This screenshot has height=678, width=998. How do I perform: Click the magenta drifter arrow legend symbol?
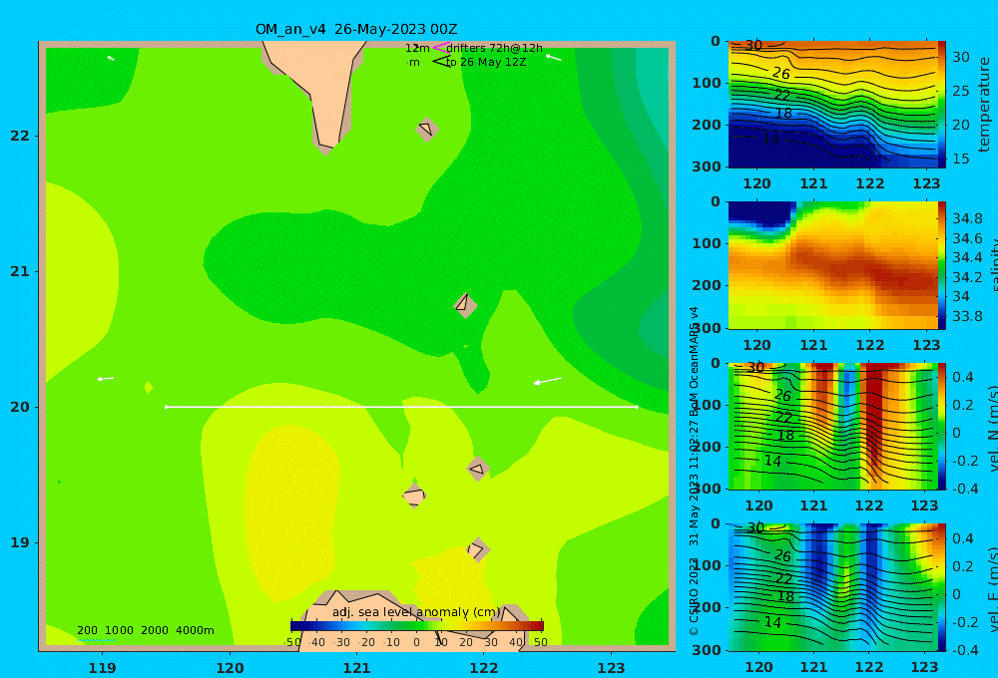click(441, 47)
